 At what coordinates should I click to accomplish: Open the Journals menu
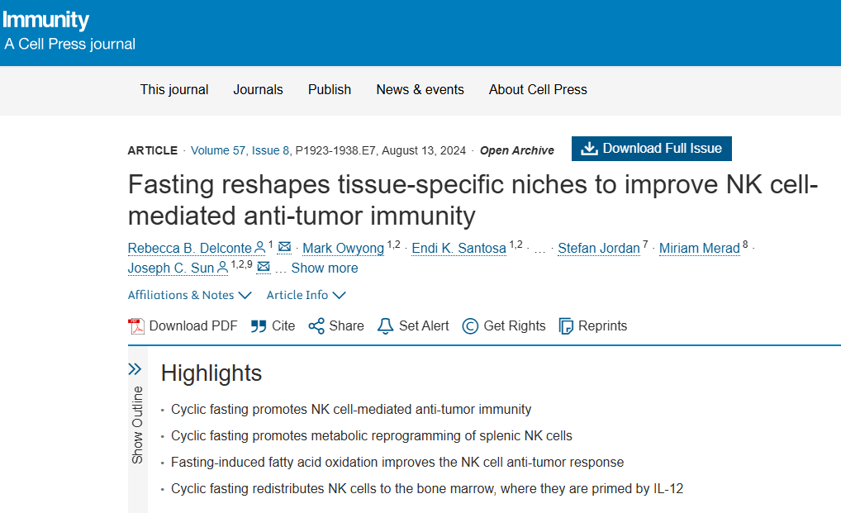tap(258, 90)
